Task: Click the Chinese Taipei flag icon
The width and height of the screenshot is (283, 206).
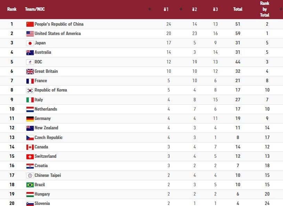Action: click(x=30, y=175)
